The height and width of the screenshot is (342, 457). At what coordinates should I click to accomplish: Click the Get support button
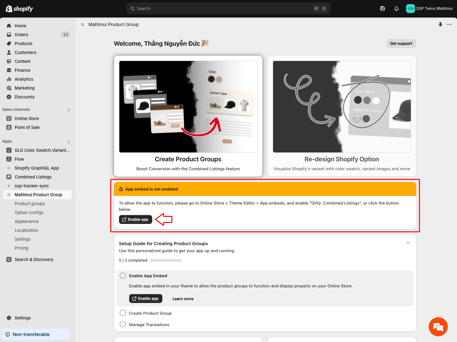(401, 44)
